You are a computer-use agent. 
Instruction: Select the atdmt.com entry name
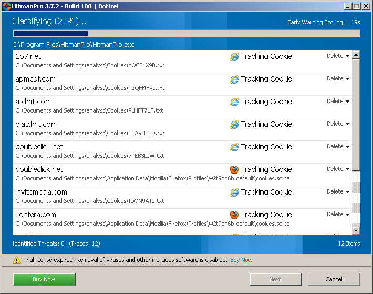coord(33,102)
